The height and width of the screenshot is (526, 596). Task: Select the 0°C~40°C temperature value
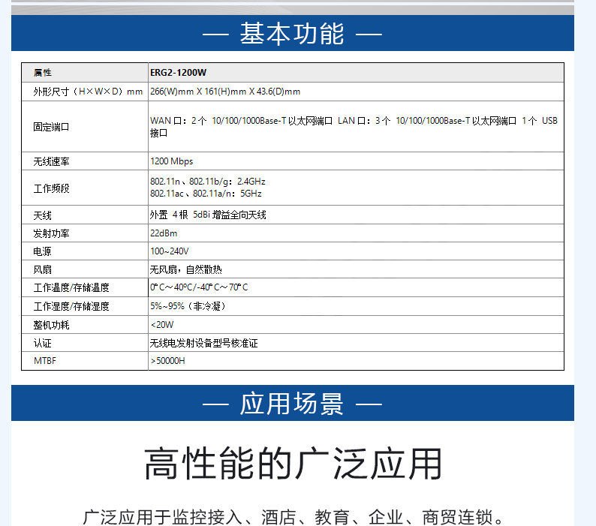coord(199,287)
